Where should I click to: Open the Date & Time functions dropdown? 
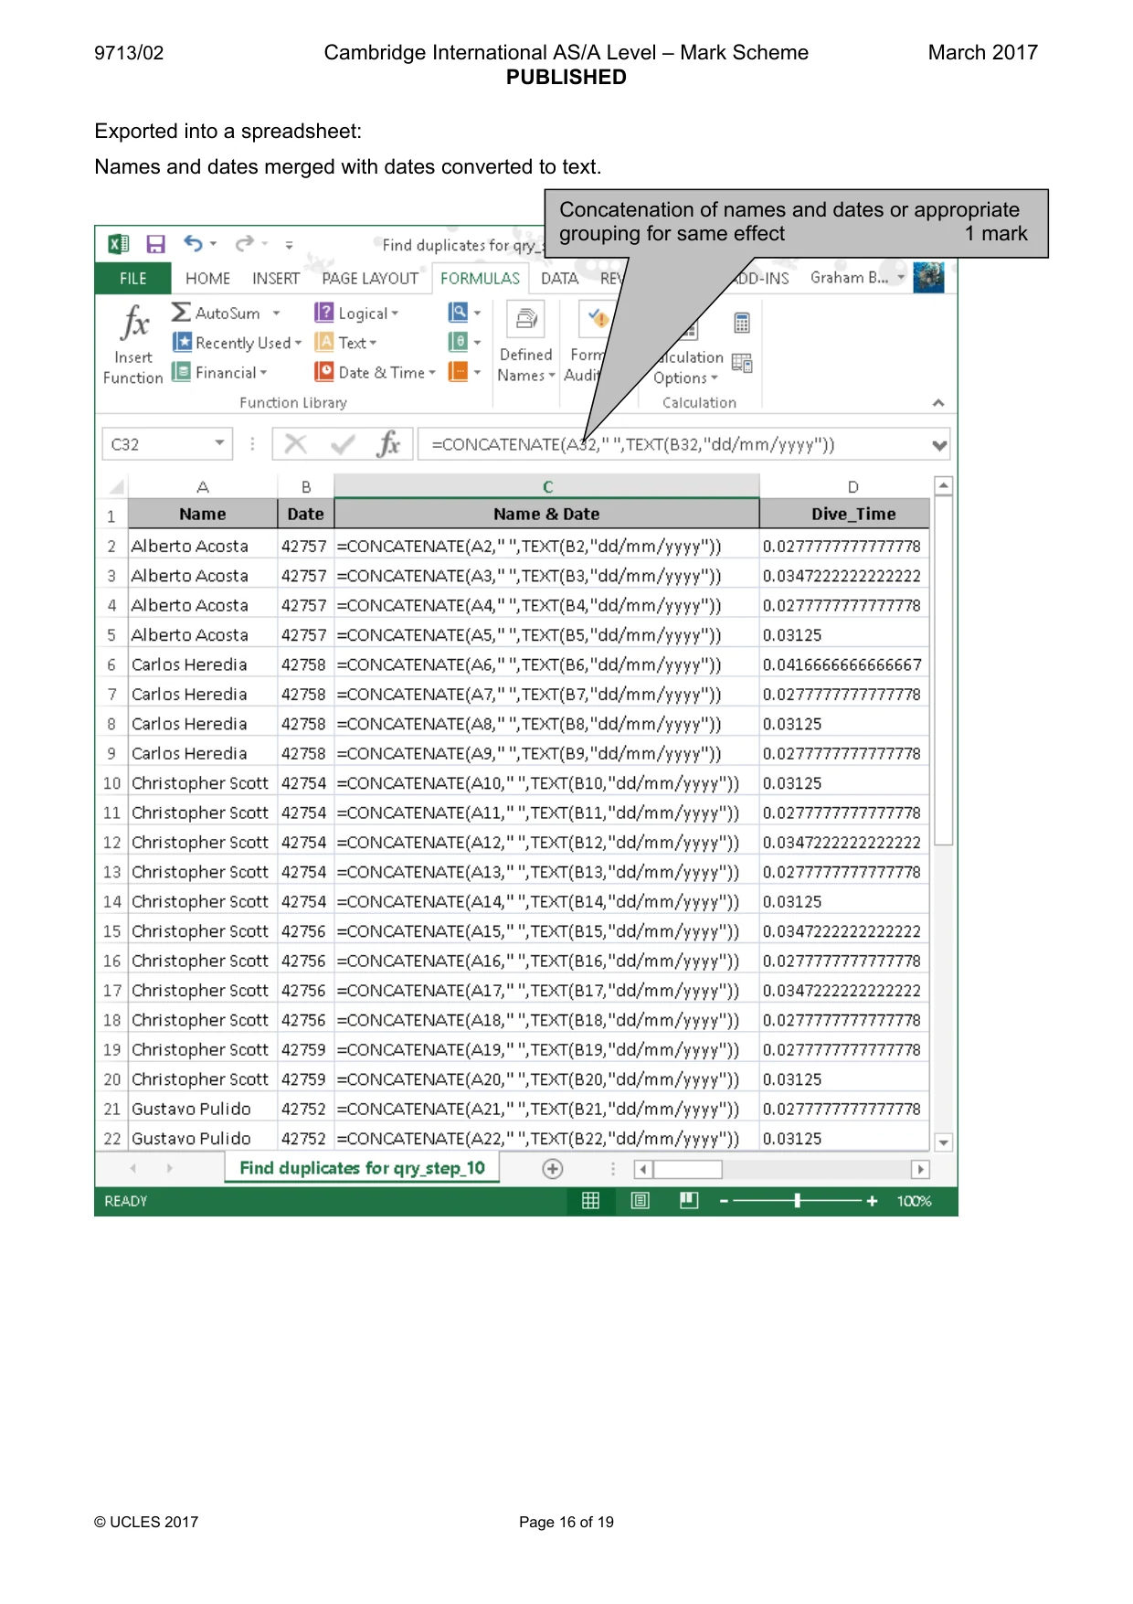[x=376, y=372]
